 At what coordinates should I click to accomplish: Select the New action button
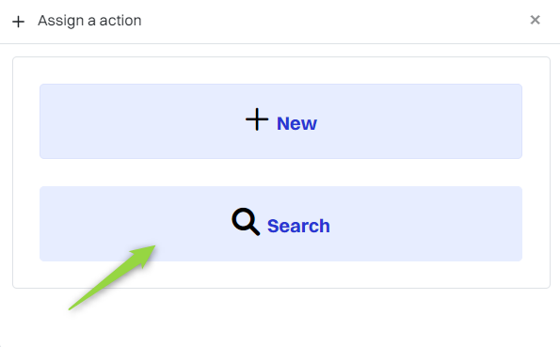pos(280,121)
